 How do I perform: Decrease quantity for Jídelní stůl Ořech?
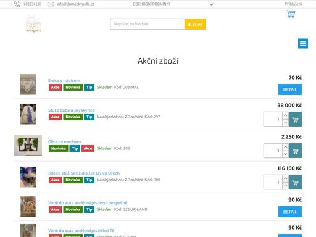[x=285, y=186]
